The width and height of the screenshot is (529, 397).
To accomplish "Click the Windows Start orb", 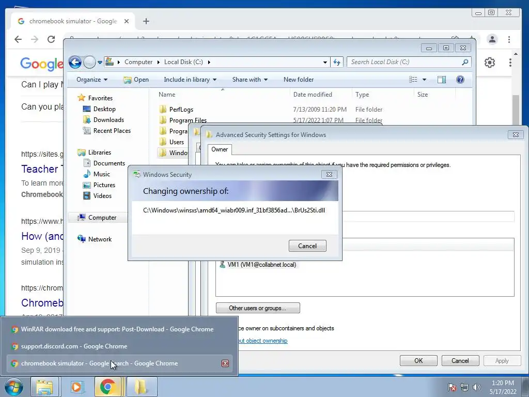I will (x=13, y=387).
